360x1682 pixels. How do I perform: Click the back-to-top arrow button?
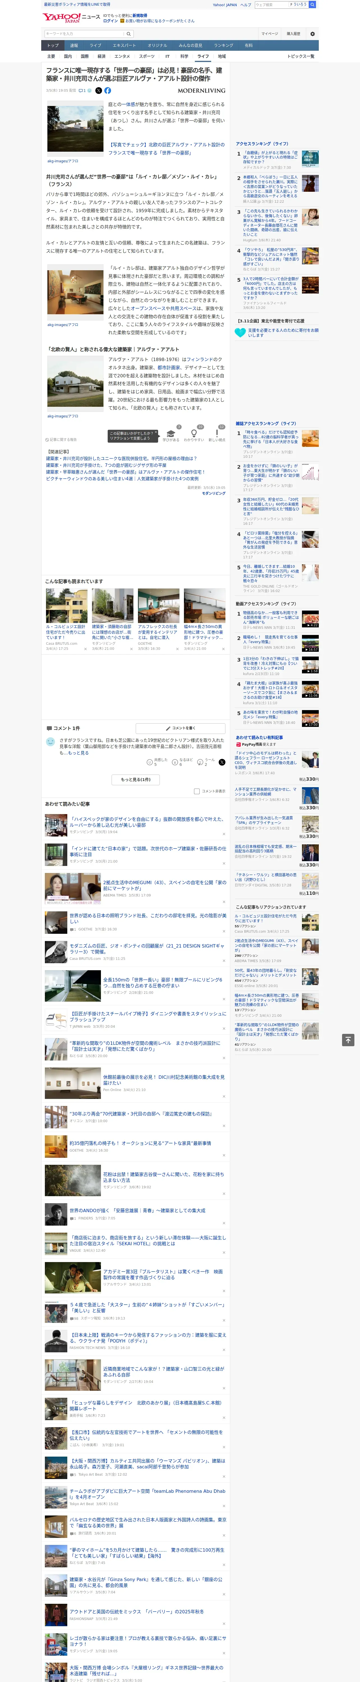[x=348, y=1039]
